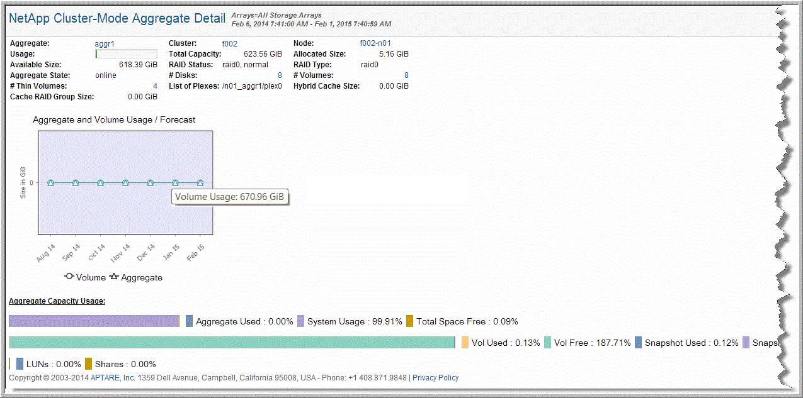
Task: Open the Privacy Policy link
Action: pos(435,378)
